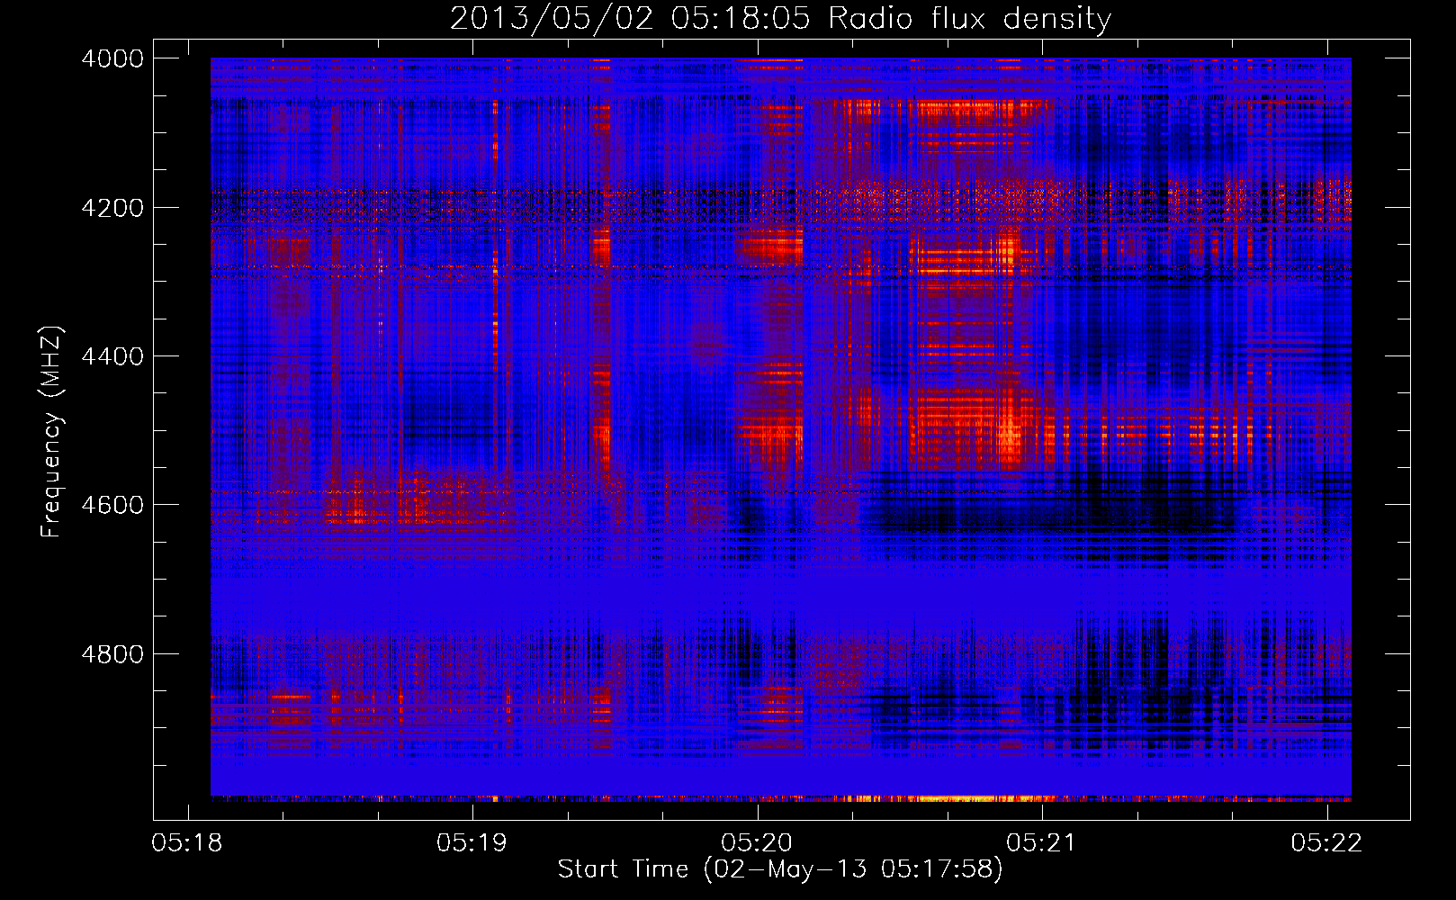Viewport: 1456px width, 900px height.
Task: Click the 4600 frequency tick label
Action: pyautogui.click(x=112, y=505)
